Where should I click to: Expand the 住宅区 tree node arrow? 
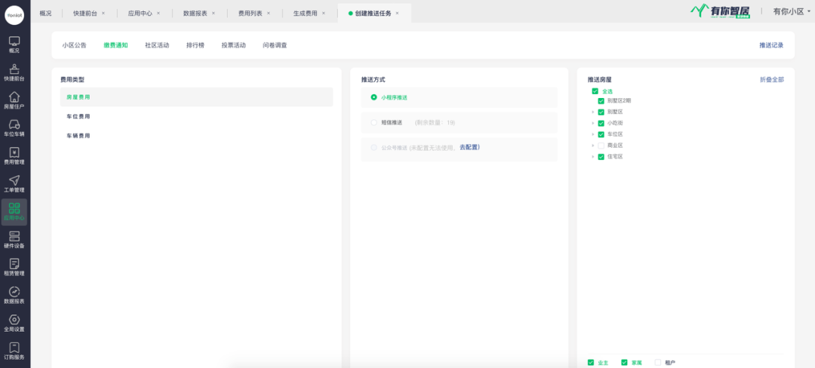pos(593,157)
